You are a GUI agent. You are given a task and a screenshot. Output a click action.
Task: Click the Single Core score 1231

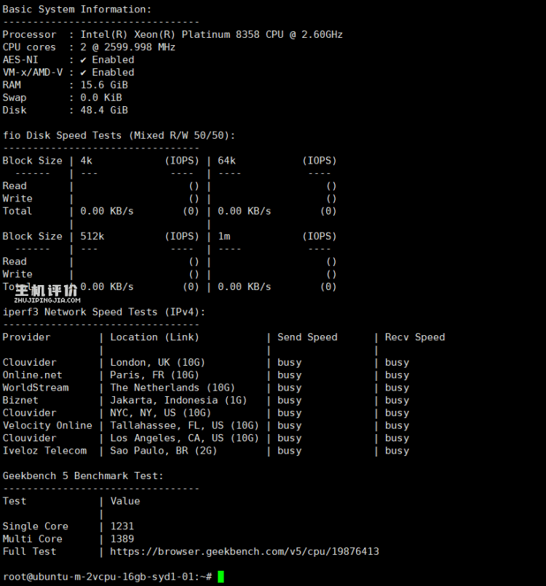(122, 526)
